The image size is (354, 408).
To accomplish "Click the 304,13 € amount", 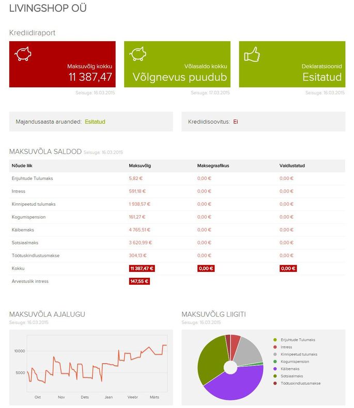I will pyautogui.click(x=137, y=255).
